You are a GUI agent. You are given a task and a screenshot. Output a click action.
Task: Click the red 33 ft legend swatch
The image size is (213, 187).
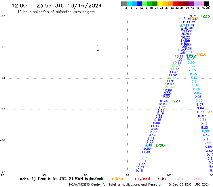coord(176,3)
